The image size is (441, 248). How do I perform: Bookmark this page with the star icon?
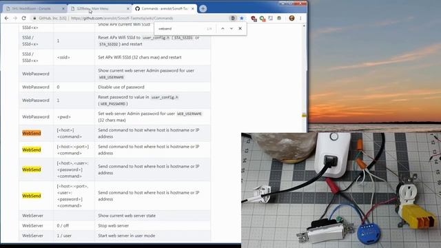click(242, 19)
